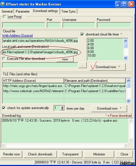Image resolution: width=136 pixels, height=166 pixels.
Task: Click the proxy Password field
Action: point(114,25)
